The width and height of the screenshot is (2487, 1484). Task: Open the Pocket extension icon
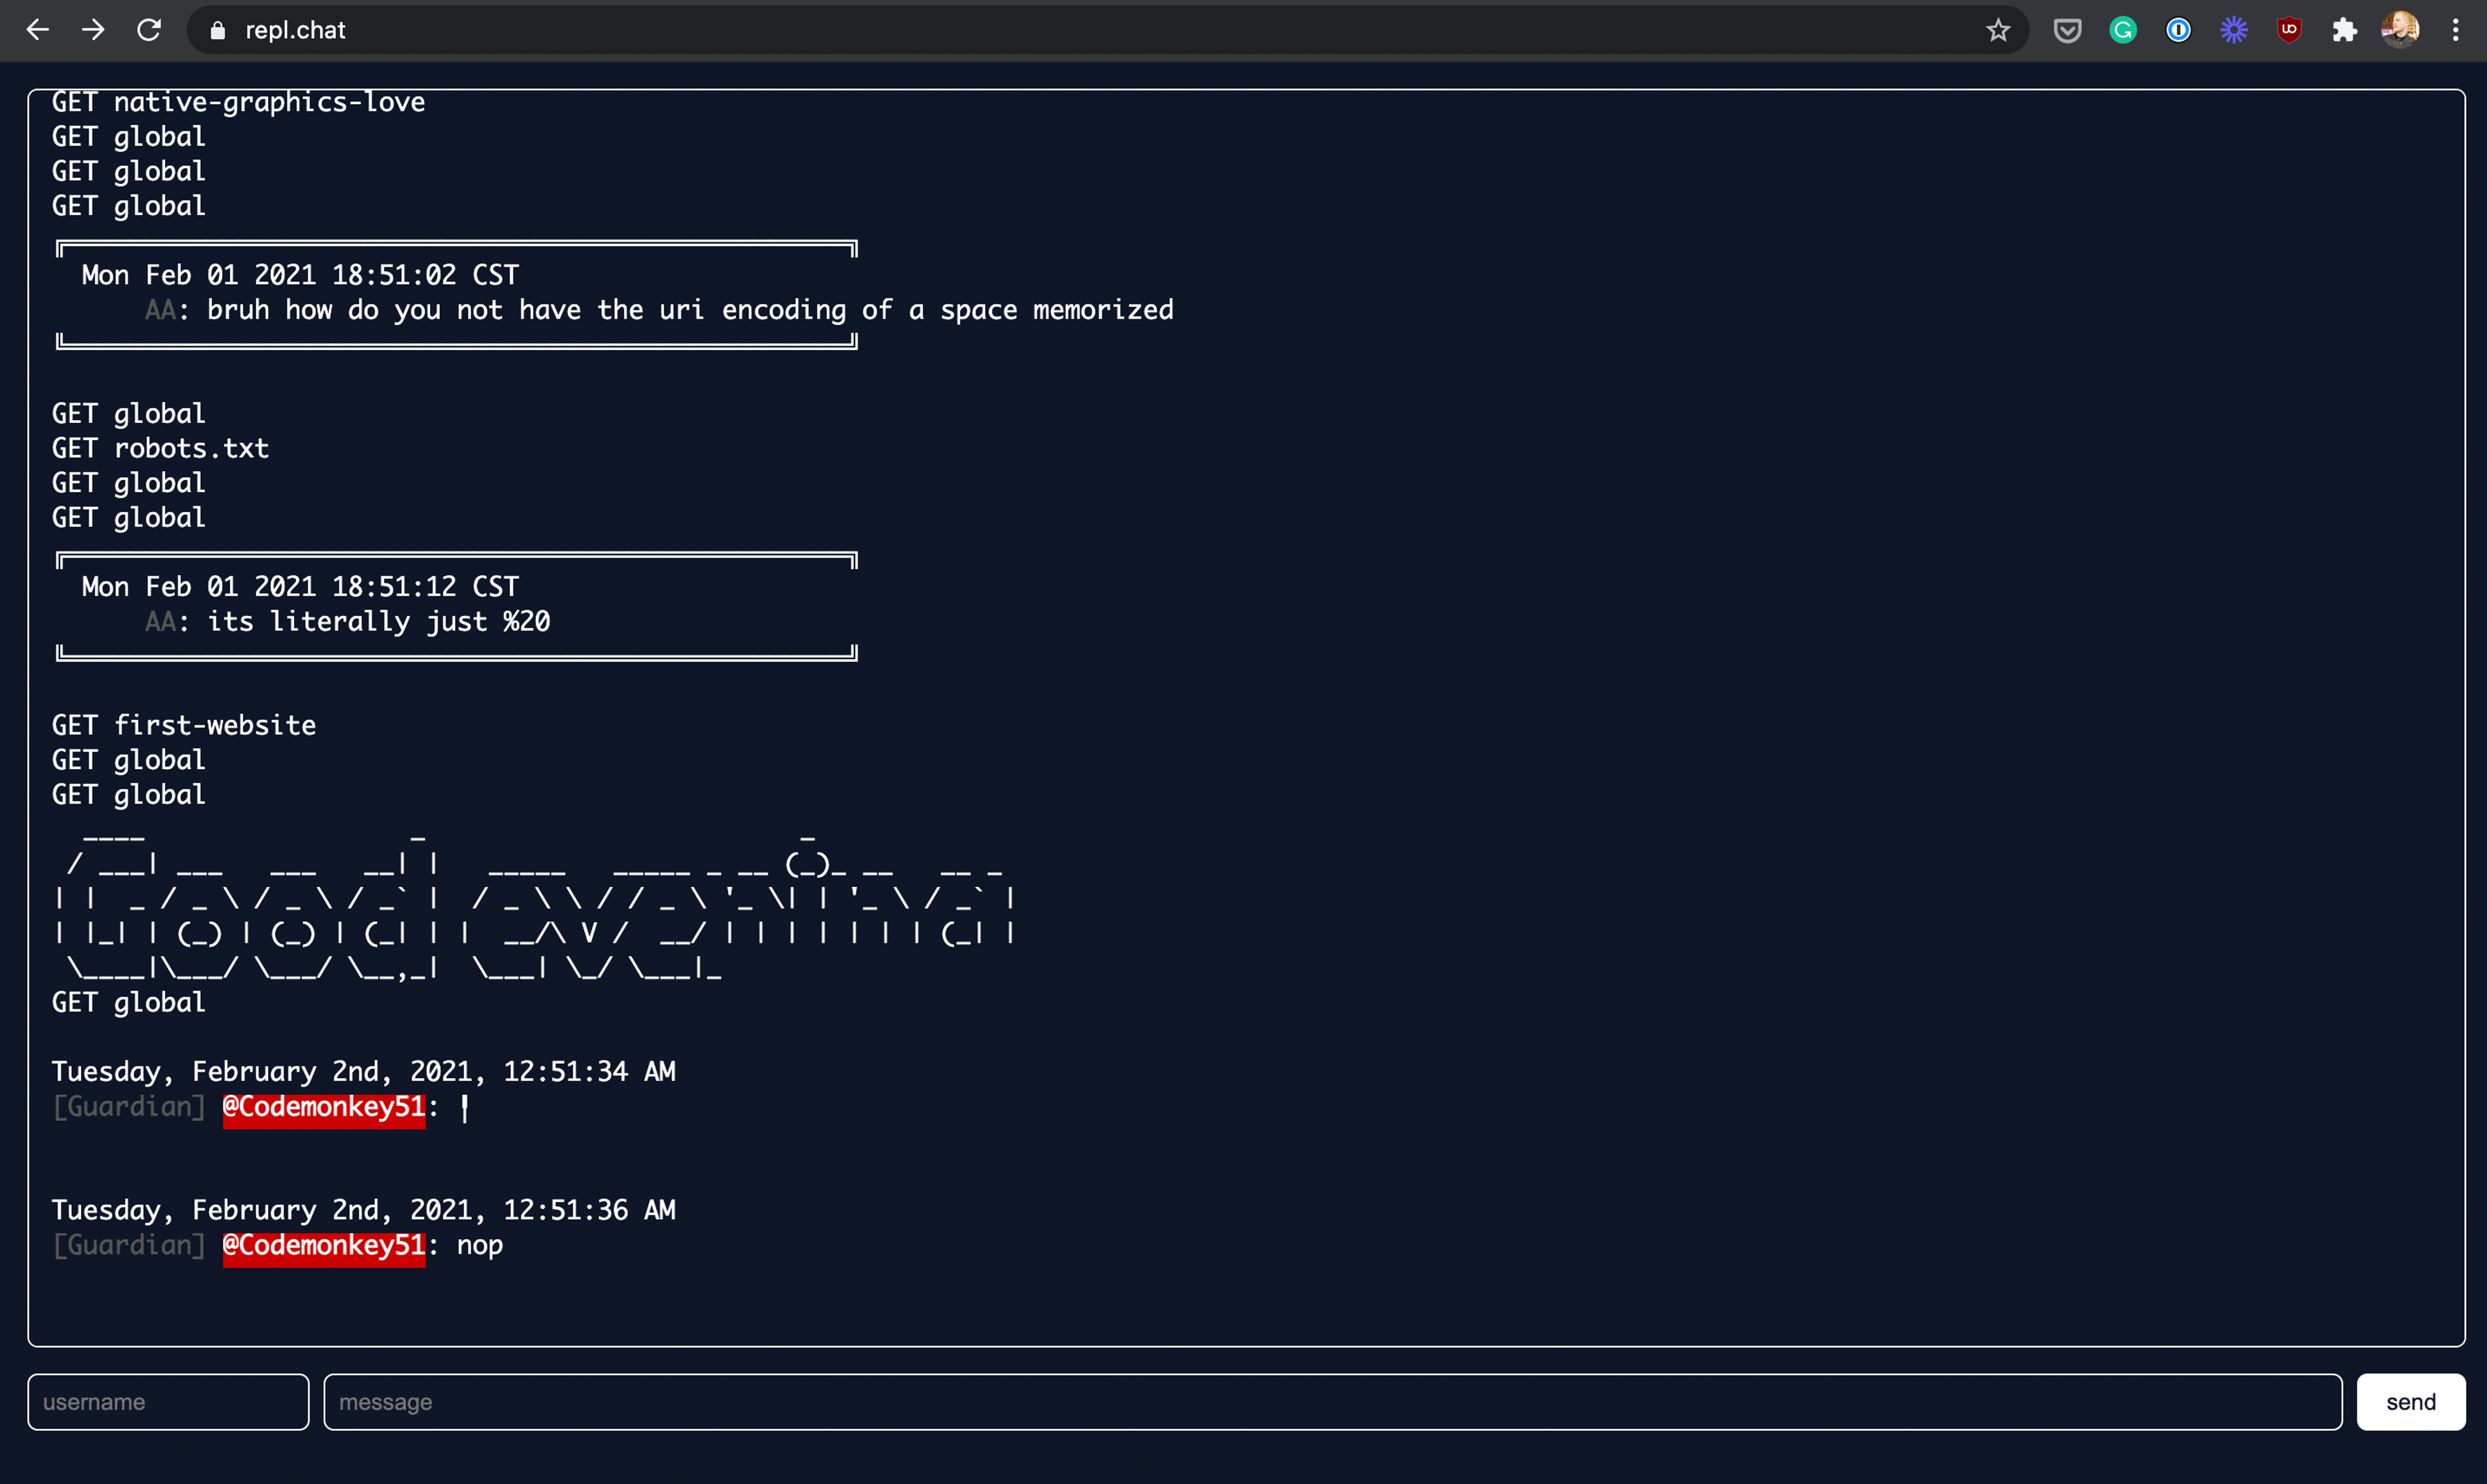(2067, 30)
